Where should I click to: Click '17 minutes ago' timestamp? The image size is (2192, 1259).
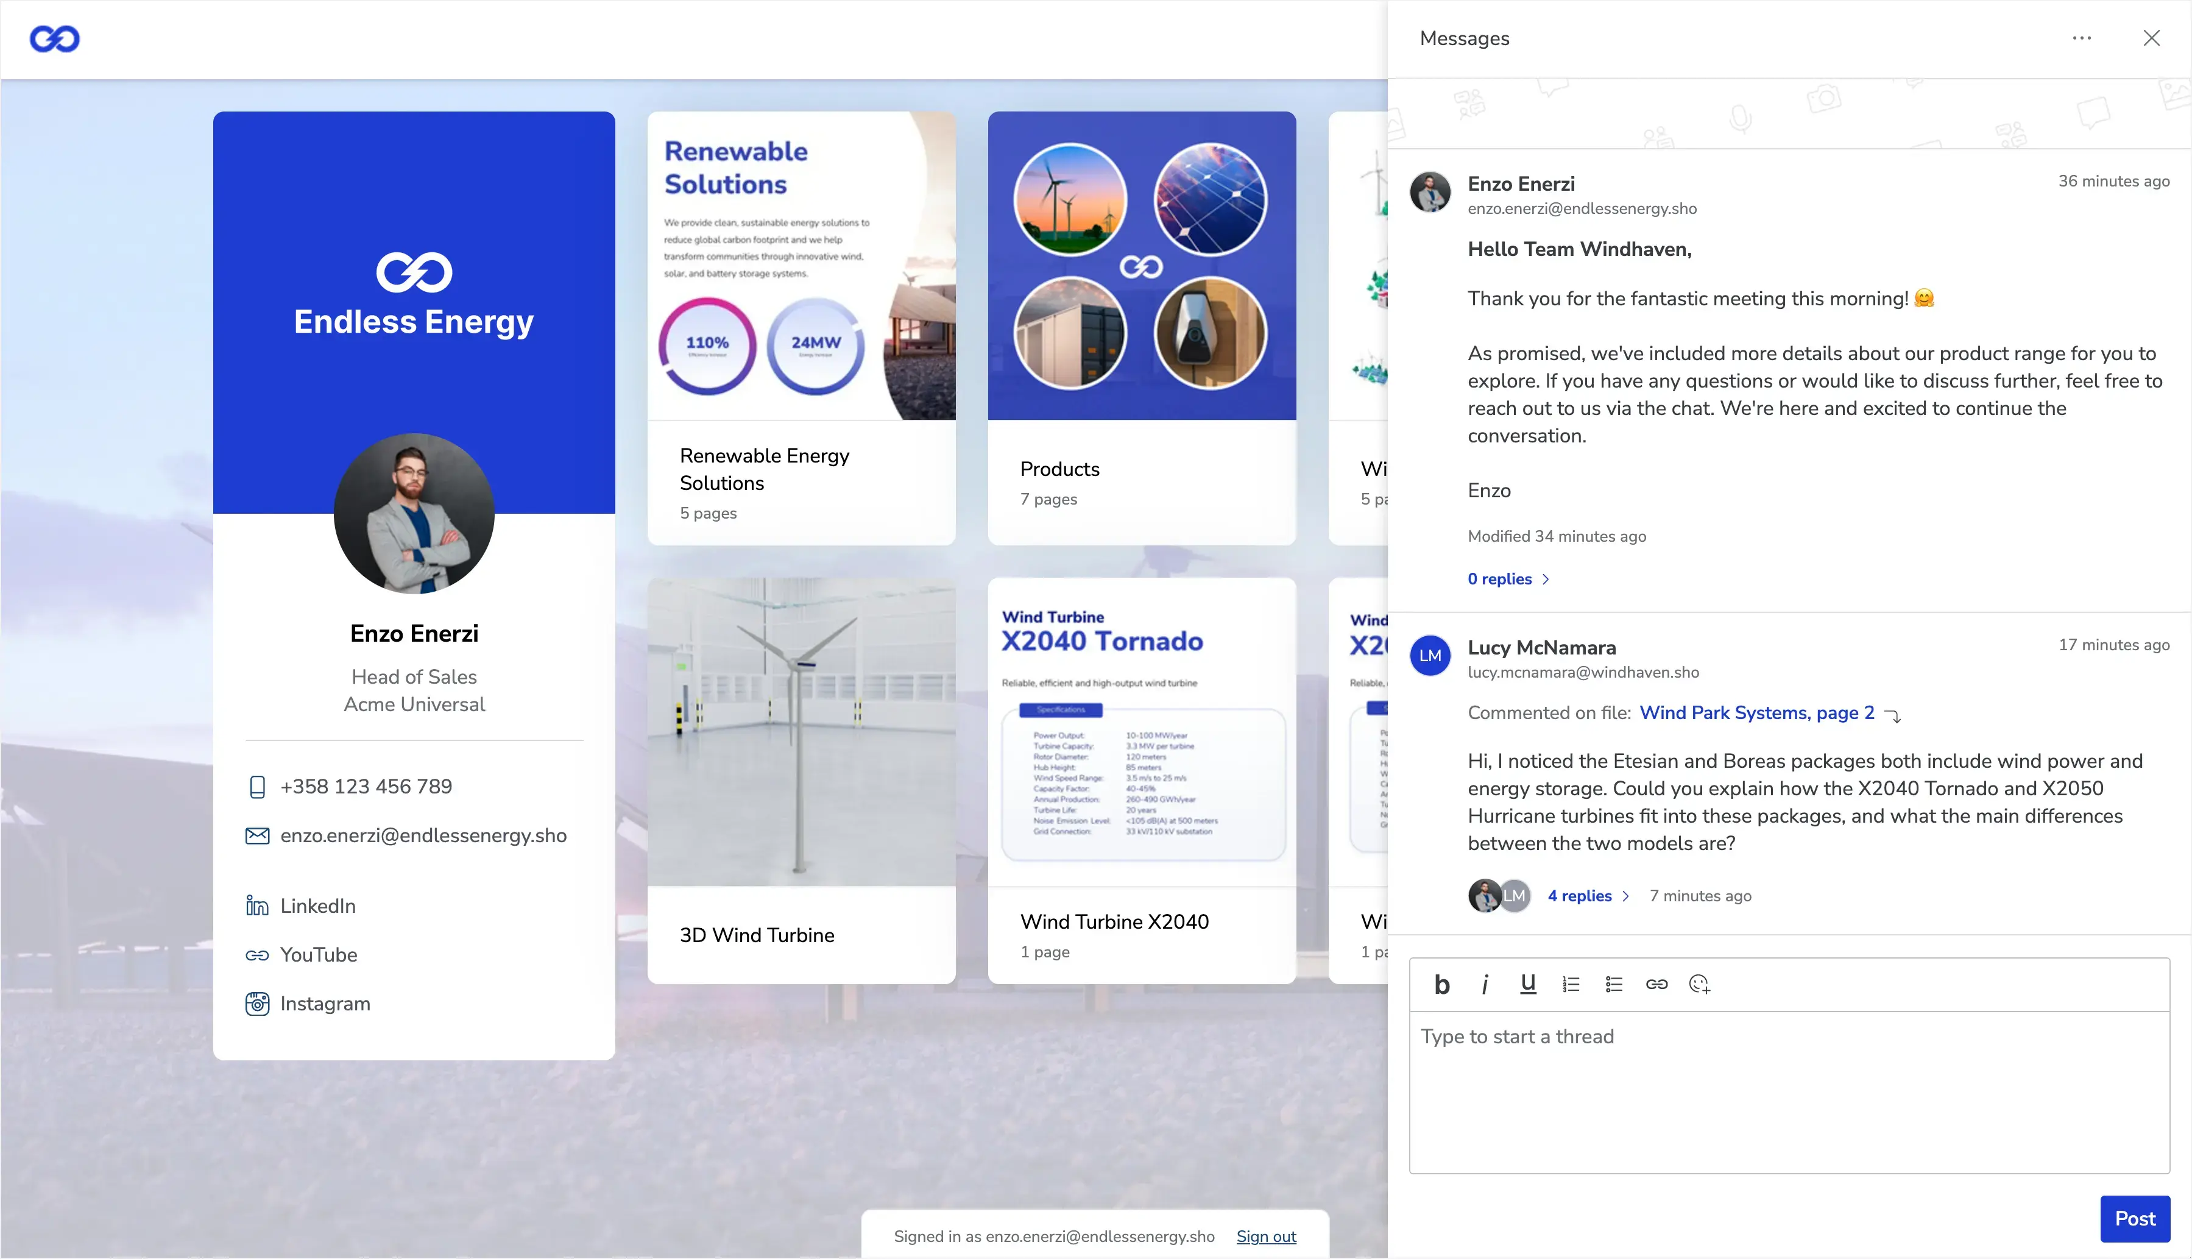click(2113, 644)
